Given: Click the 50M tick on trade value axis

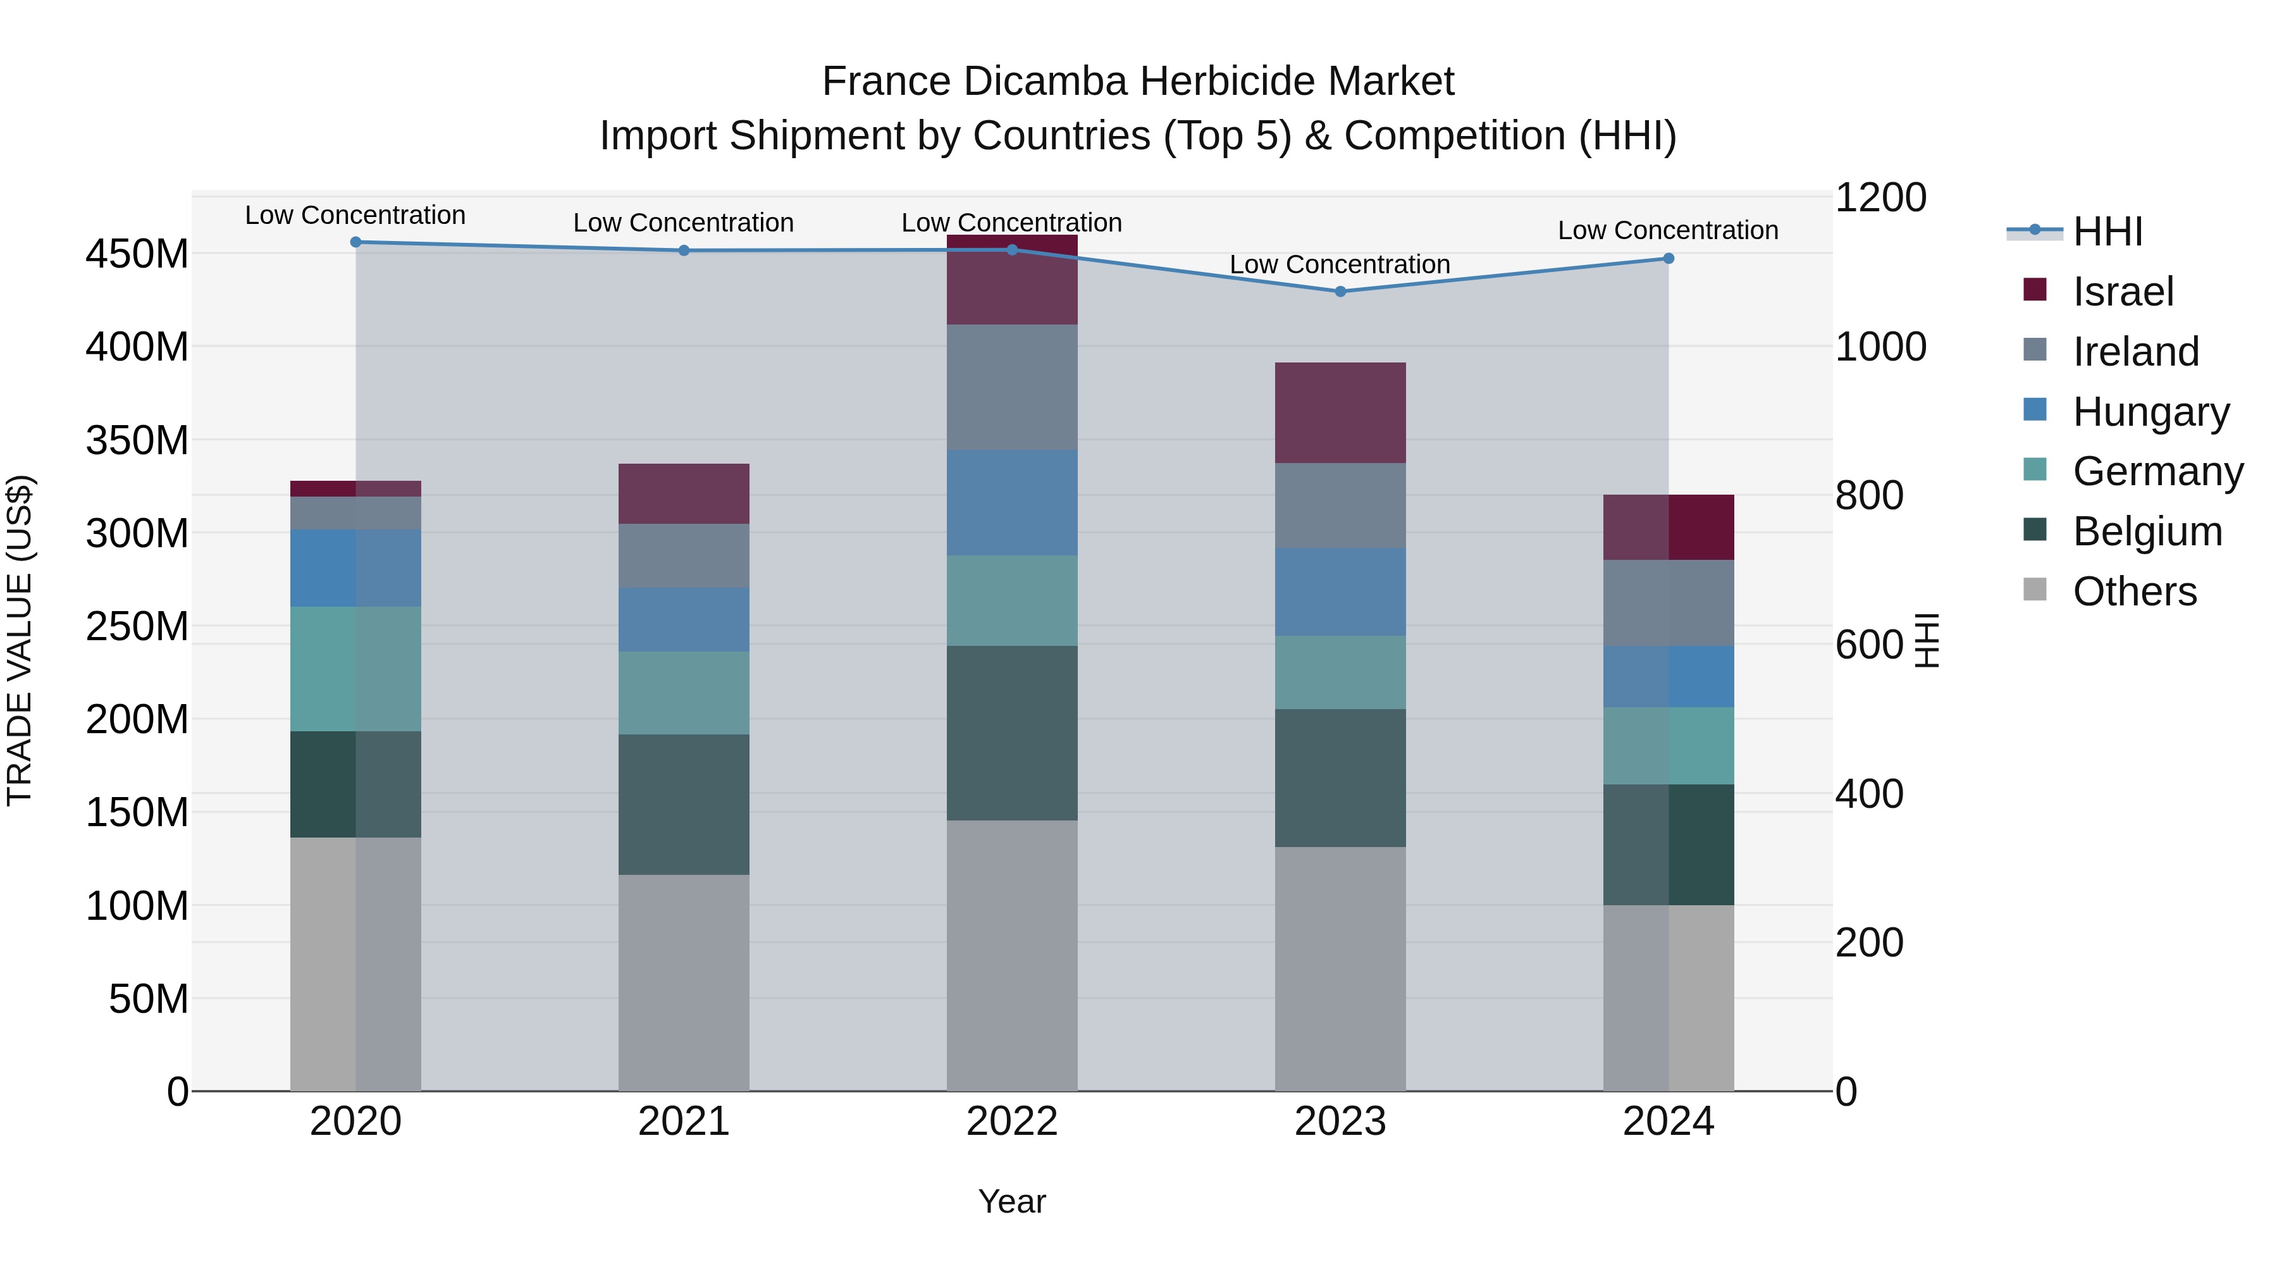Looking at the screenshot, I should tap(149, 999).
